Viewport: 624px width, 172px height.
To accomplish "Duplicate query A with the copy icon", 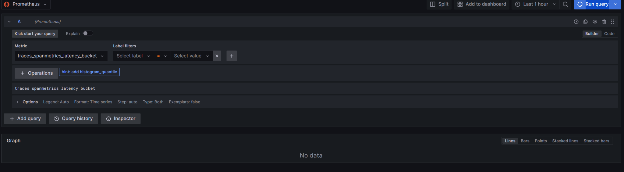I will tap(585, 22).
